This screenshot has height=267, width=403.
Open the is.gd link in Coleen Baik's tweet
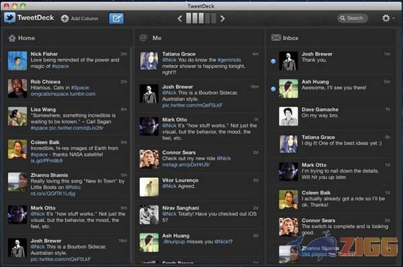click(46, 161)
